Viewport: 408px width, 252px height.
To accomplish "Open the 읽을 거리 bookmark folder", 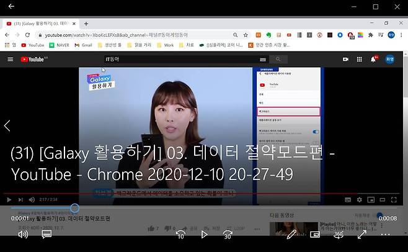I will point(140,45).
